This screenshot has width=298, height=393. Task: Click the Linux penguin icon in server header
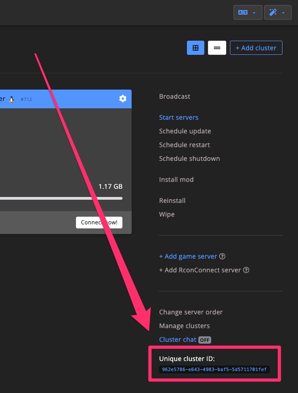tap(11, 99)
